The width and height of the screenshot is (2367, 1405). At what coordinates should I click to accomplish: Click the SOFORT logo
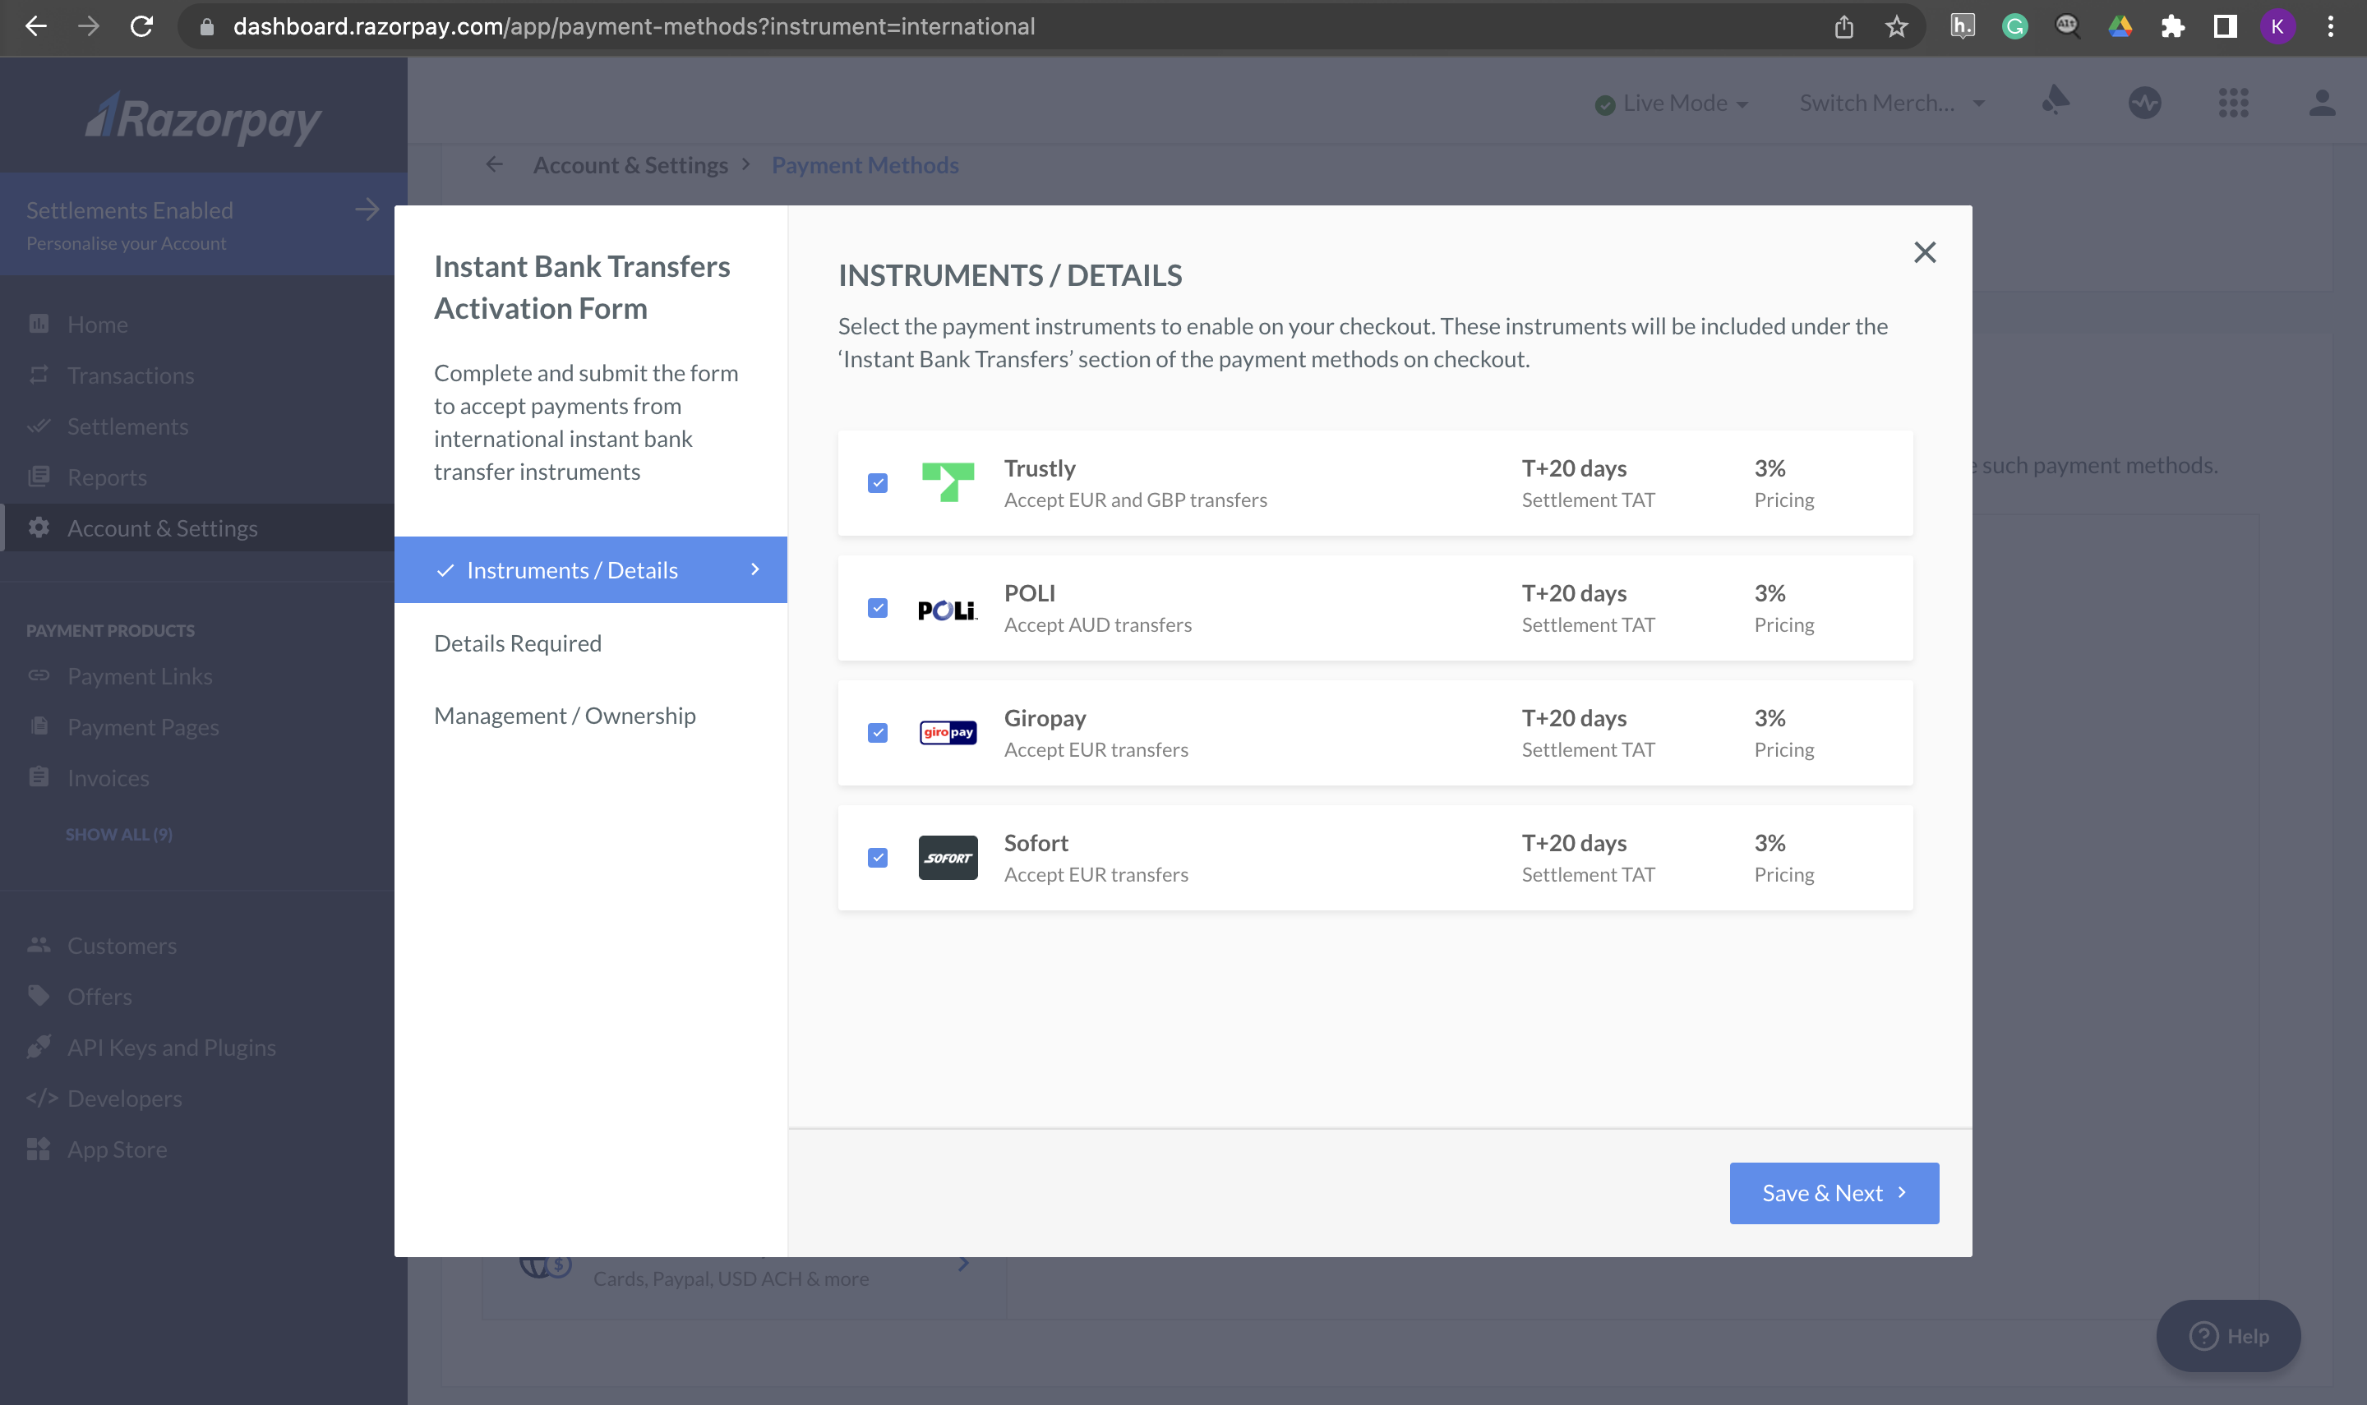point(948,858)
